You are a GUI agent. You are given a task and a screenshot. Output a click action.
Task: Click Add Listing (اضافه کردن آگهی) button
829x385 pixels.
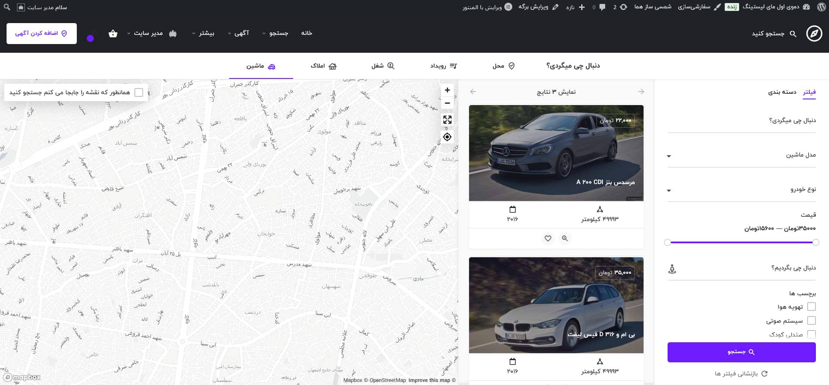41,34
